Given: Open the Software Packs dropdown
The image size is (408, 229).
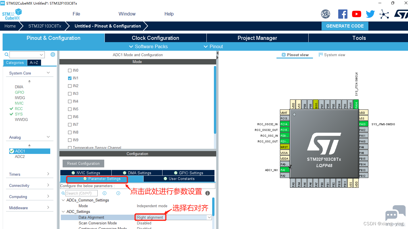Looking at the screenshot, I should click(148, 46).
